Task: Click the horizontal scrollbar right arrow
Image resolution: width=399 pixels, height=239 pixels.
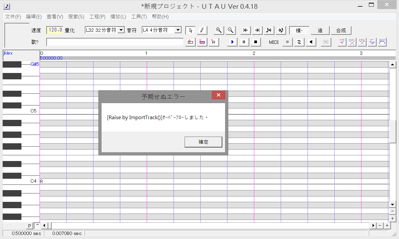Action: pos(373,226)
